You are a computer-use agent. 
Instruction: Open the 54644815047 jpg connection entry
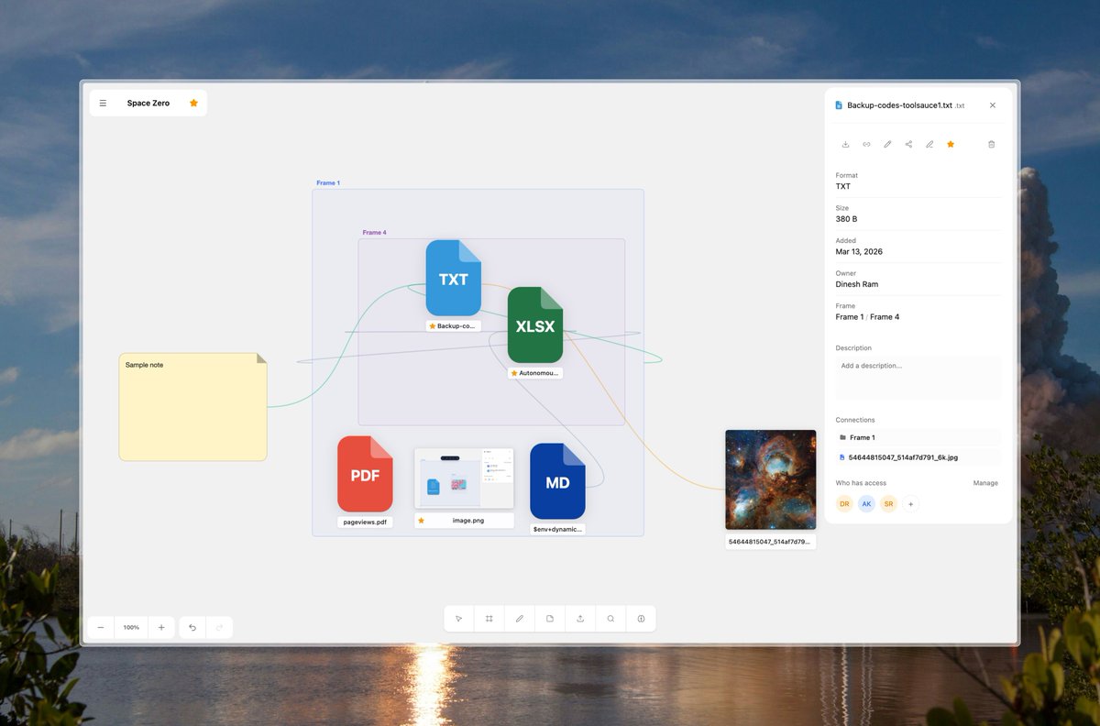918,456
